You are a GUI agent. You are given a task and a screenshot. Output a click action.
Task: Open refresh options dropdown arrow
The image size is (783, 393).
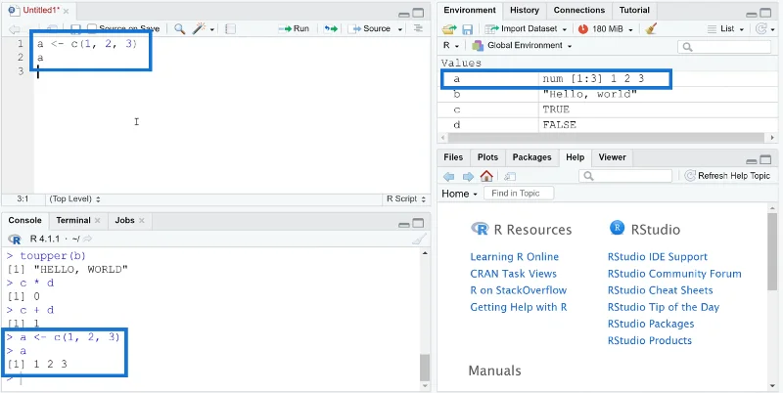point(772,29)
